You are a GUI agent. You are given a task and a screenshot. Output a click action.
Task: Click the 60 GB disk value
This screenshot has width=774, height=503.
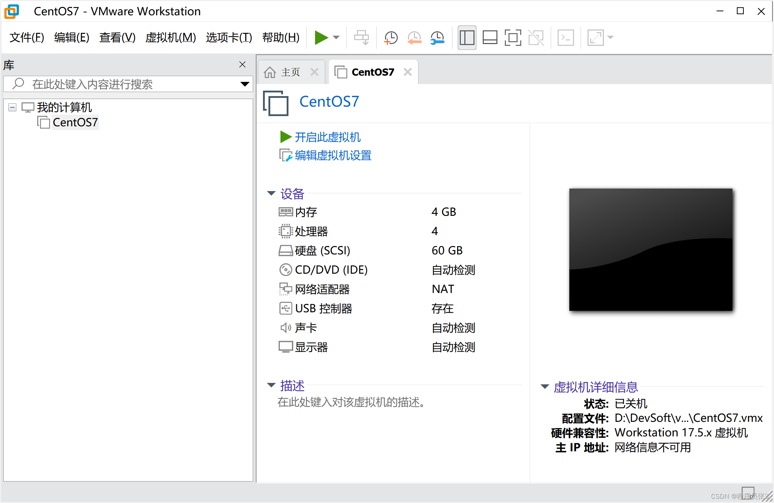point(447,250)
